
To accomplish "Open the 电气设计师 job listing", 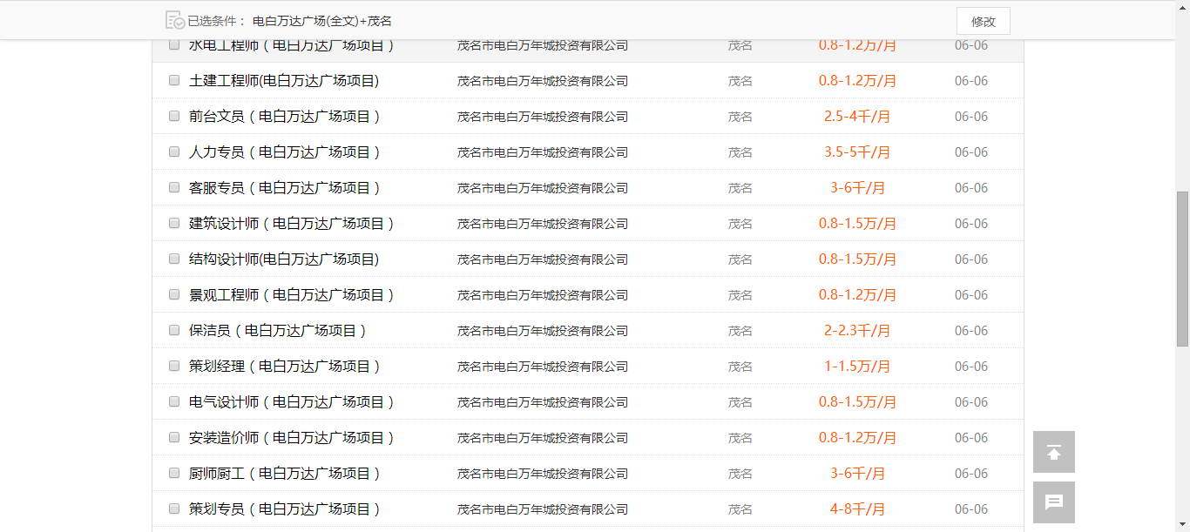I will [x=292, y=402].
